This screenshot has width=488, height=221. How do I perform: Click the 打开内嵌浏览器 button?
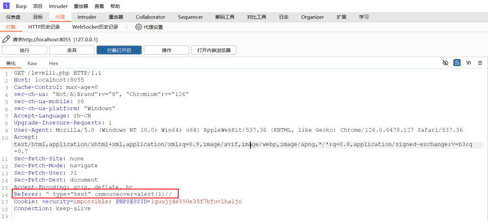tap(213, 50)
